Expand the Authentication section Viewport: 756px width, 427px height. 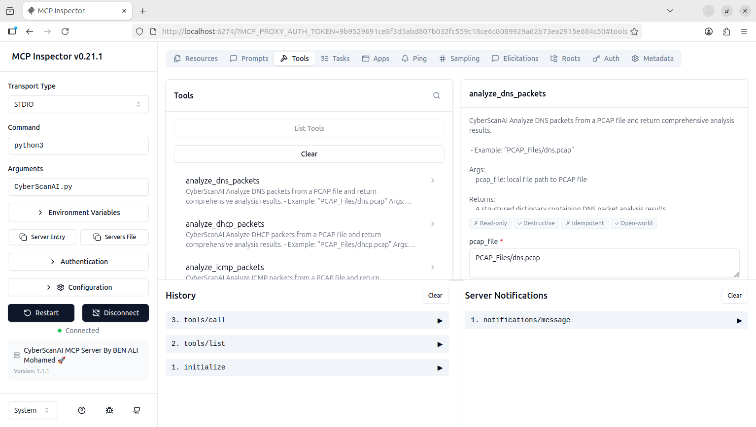point(78,262)
